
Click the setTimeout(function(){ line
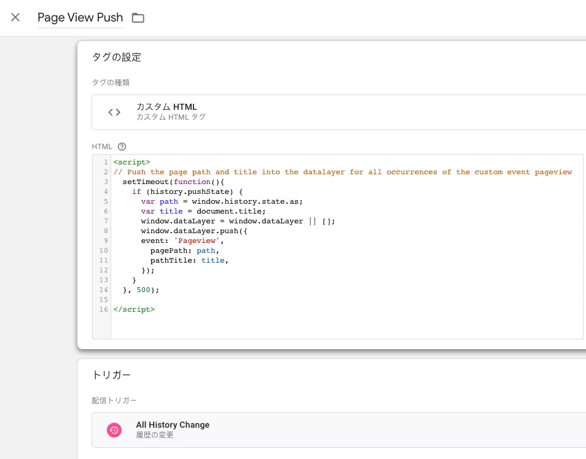point(173,182)
